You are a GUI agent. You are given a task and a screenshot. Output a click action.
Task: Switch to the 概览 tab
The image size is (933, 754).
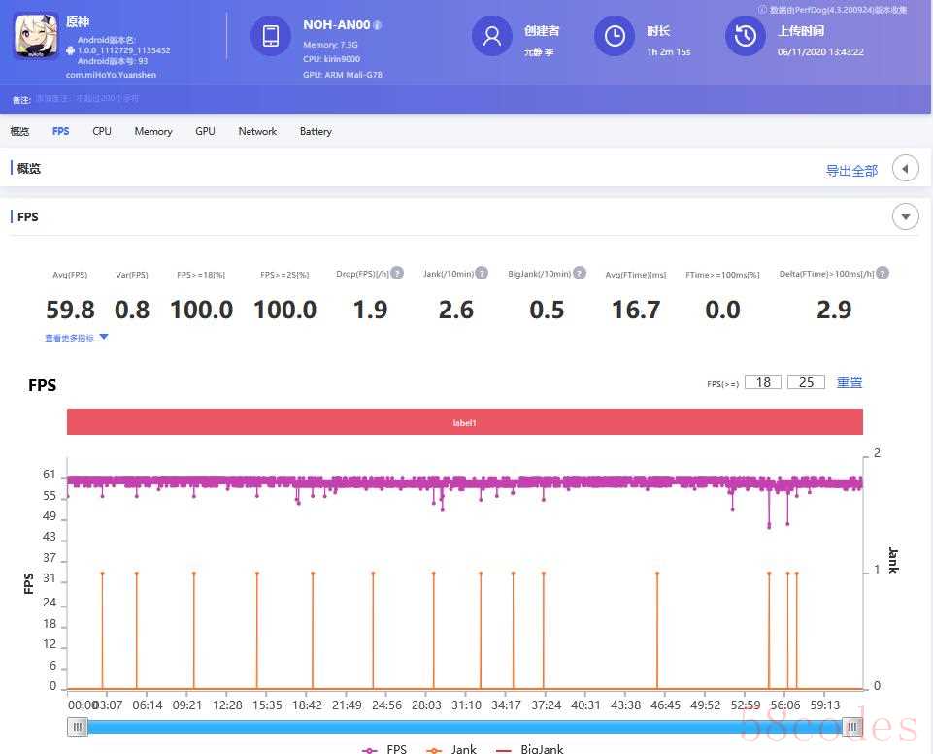click(x=19, y=131)
